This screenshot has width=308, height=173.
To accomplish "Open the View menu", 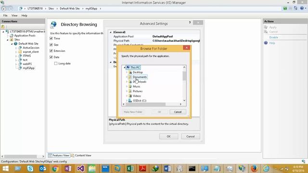I will pyautogui.click(x=14, y=15).
